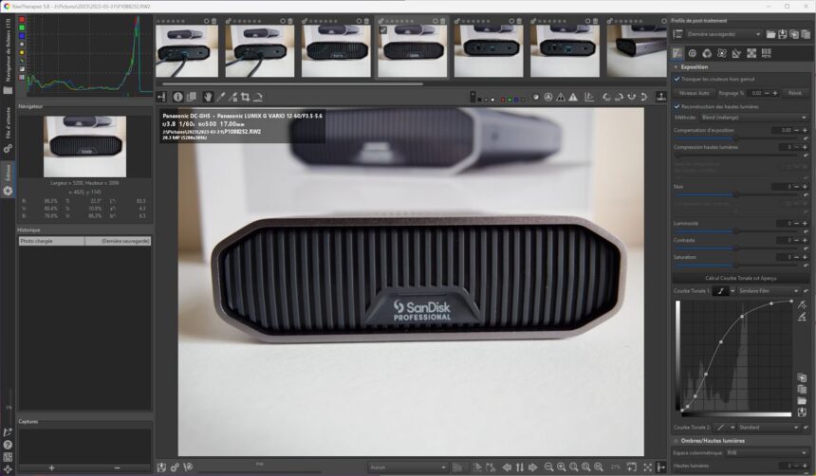This screenshot has width=816, height=476.
Task: Select the Crop tool
Action: pos(245,97)
